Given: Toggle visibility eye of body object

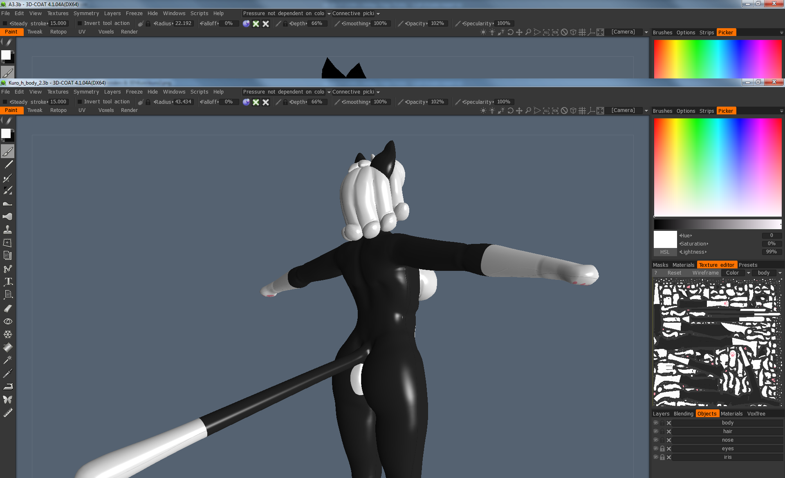Looking at the screenshot, I should point(656,423).
